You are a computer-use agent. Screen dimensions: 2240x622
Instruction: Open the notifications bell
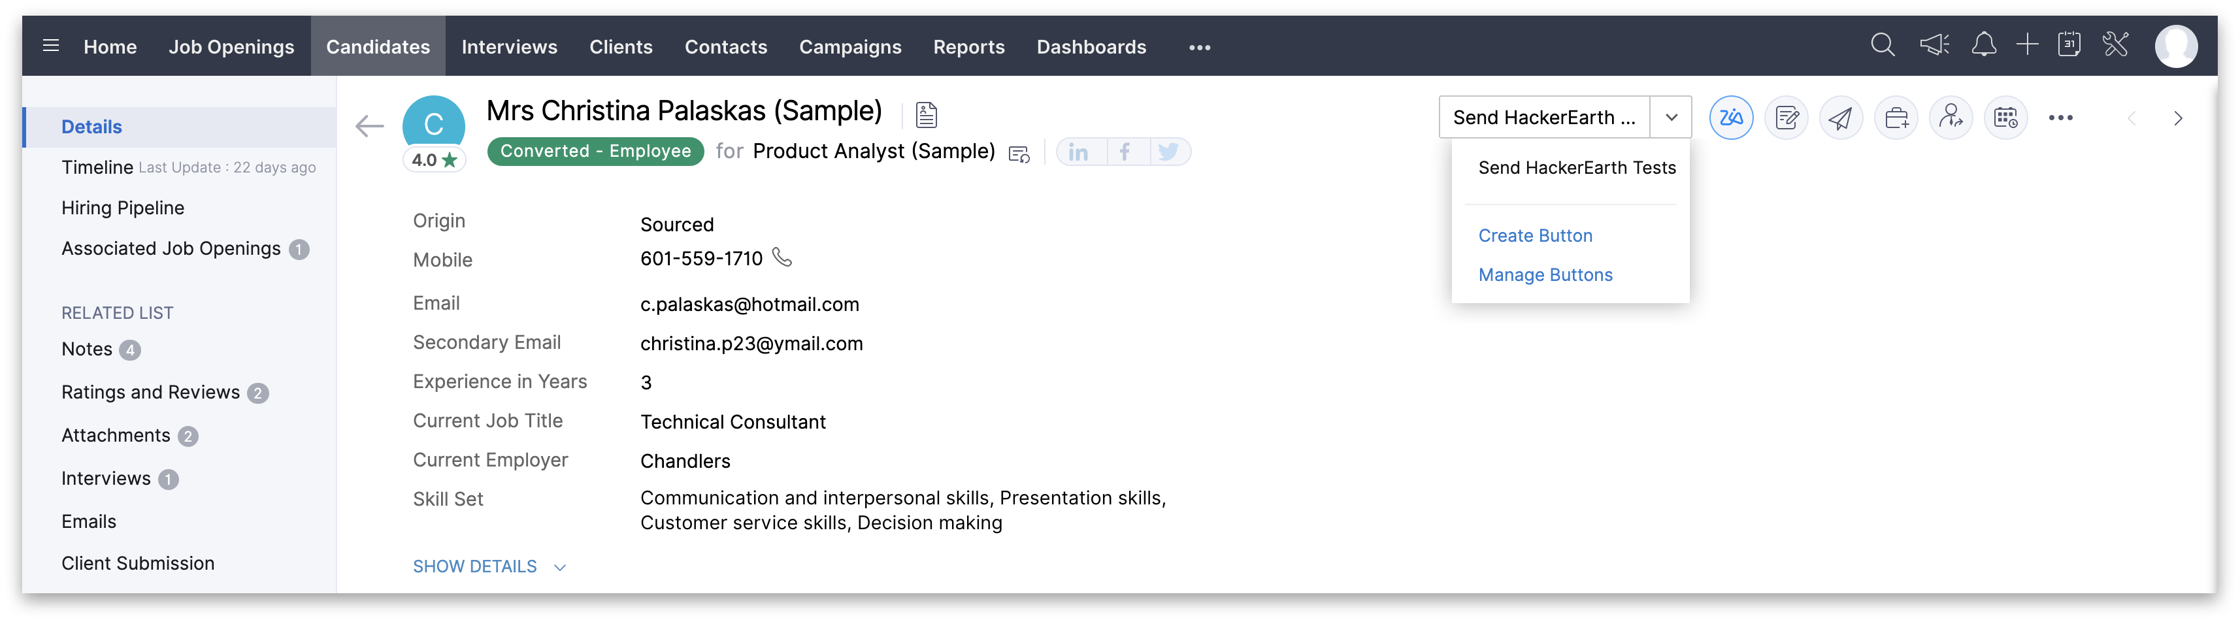(1983, 44)
